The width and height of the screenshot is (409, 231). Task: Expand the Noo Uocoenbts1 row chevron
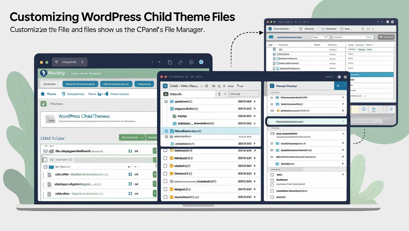click(x=343, y=134)
